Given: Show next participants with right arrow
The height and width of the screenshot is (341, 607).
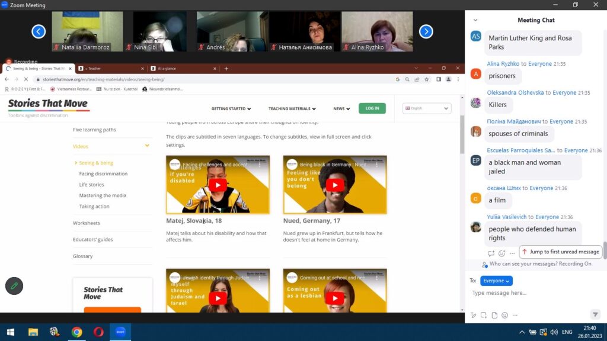Looking at the screenshot, I should tap(426, 31).
